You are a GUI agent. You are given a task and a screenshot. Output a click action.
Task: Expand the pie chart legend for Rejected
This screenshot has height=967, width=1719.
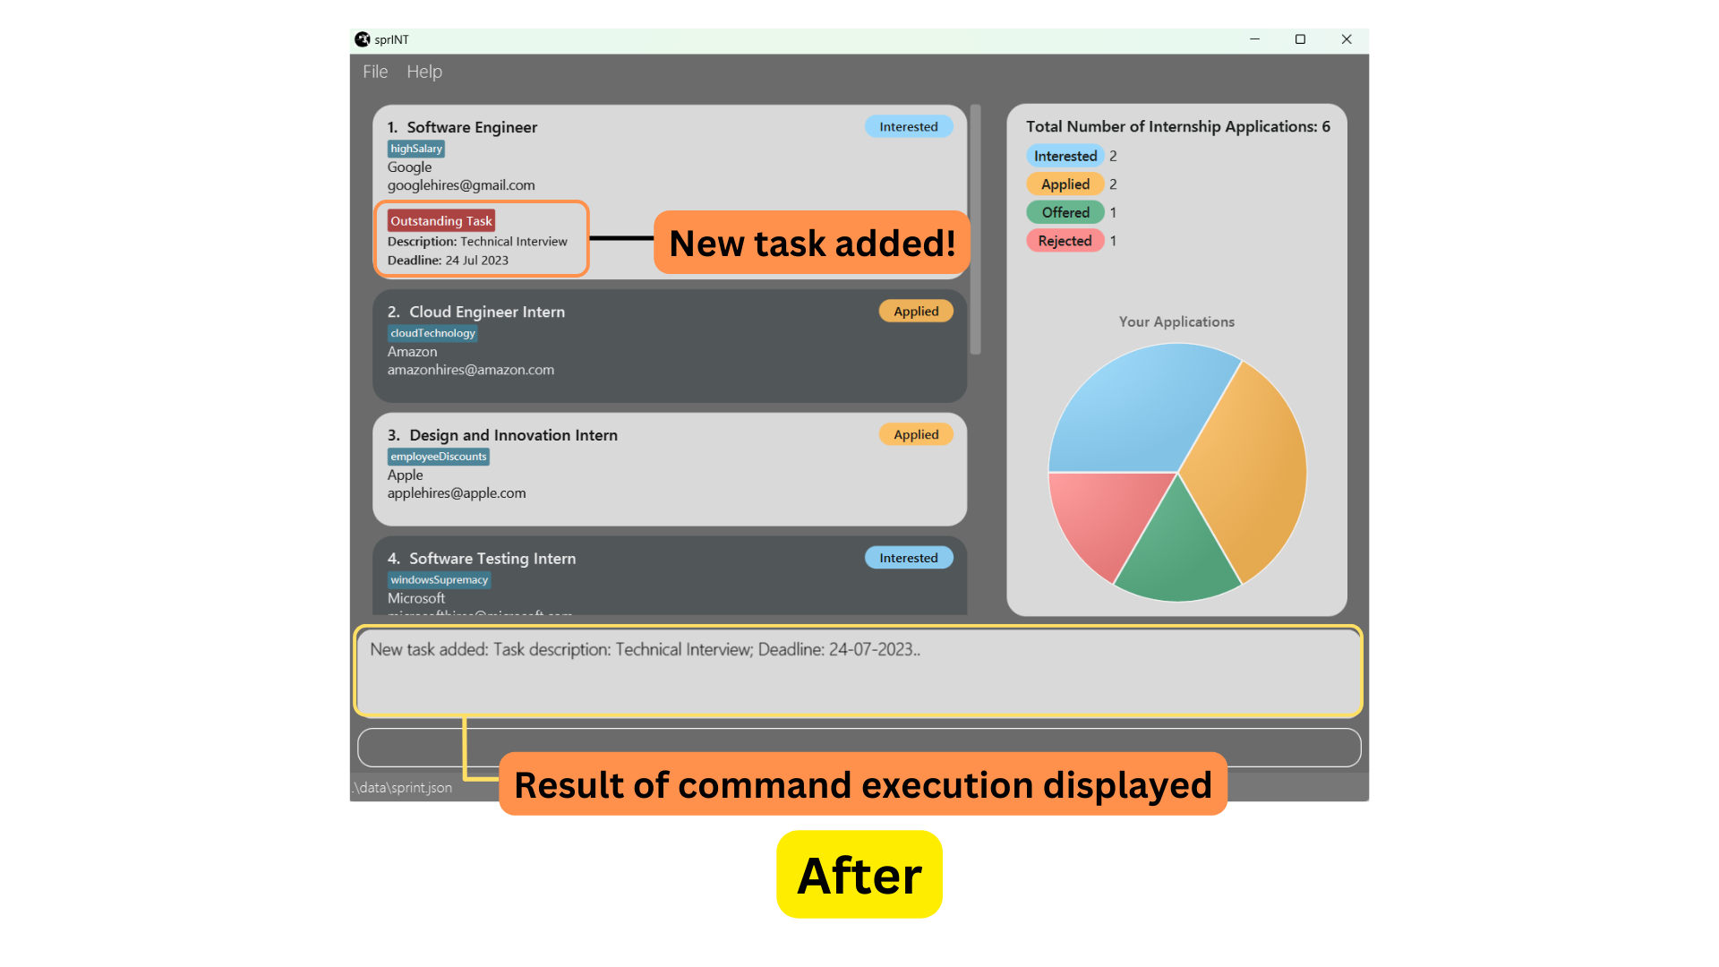(x=1063, y=240)
